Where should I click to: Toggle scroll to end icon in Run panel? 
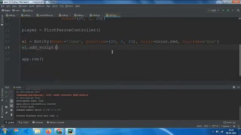click(x=11, y=106)
